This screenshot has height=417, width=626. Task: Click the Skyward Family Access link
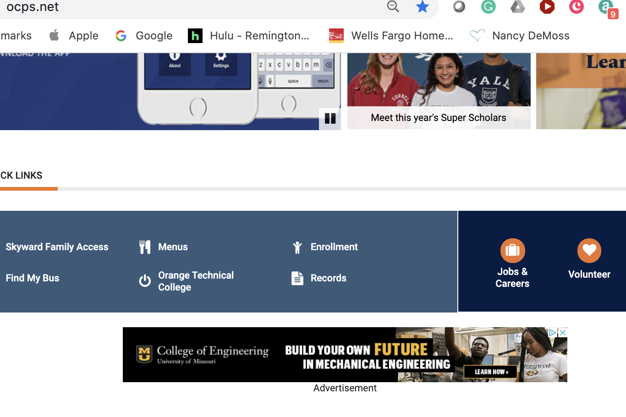coord(57,247)
